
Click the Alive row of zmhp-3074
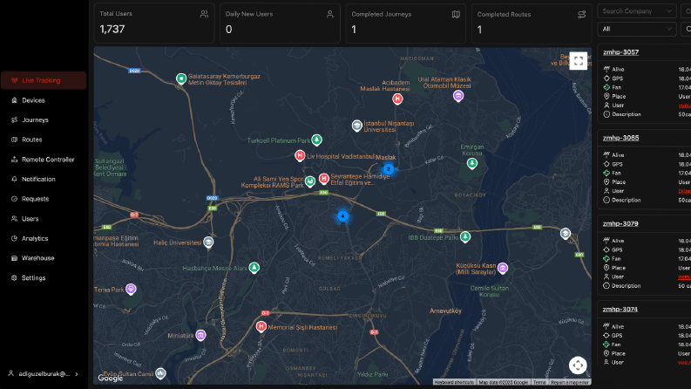(x=647, y=327)
